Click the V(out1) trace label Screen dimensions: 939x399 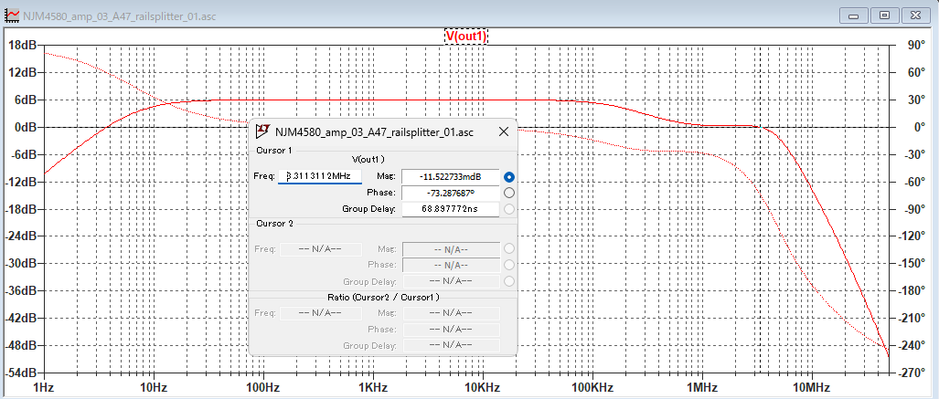(466, 36)
